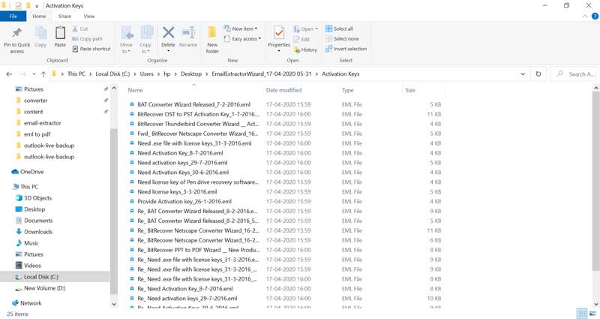The height and width of the screenshot is (319, 600).
Task: Go back with the Back arrow
Action: (x=9, y=74)
